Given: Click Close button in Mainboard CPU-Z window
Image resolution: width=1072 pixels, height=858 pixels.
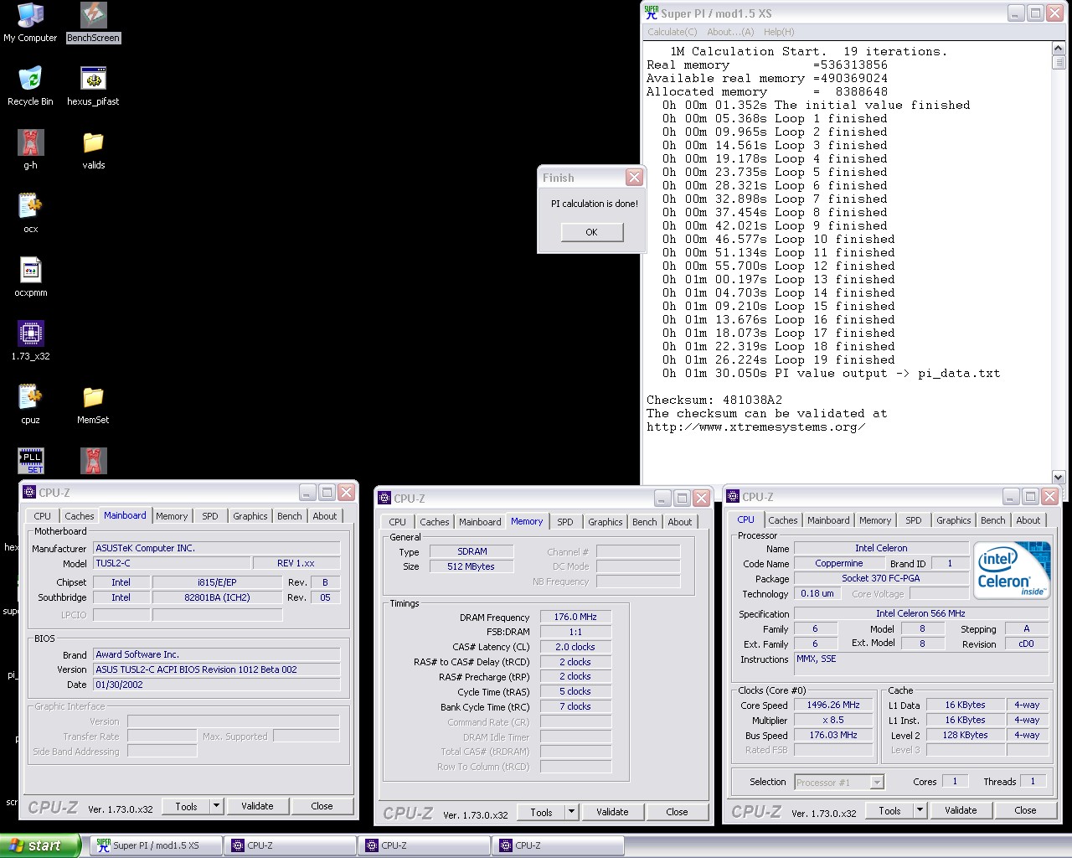Looking at the screenshot, I should (322, 806).
